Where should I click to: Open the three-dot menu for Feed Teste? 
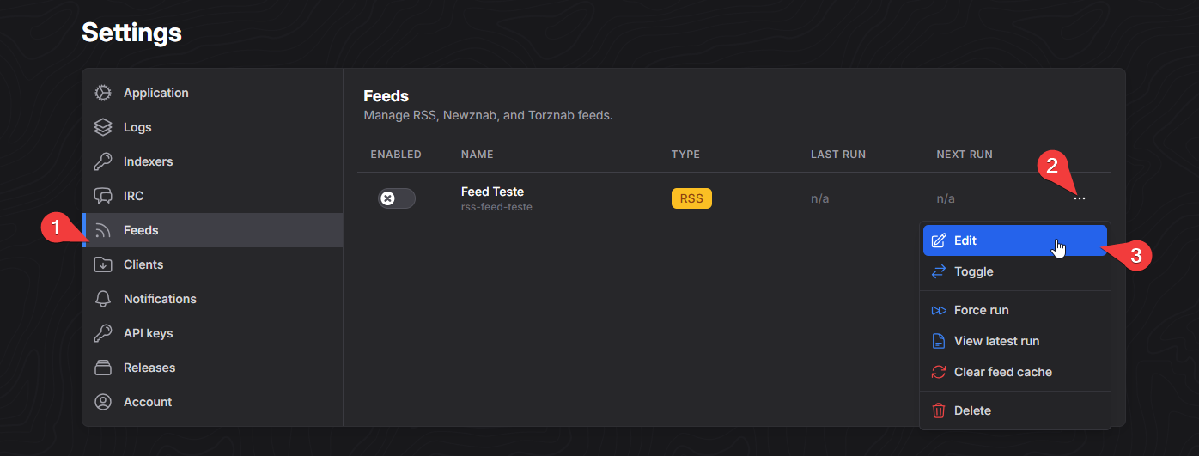point(1079,198)
